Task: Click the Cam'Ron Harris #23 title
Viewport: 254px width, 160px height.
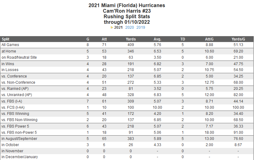Action: tap(127, 11)
